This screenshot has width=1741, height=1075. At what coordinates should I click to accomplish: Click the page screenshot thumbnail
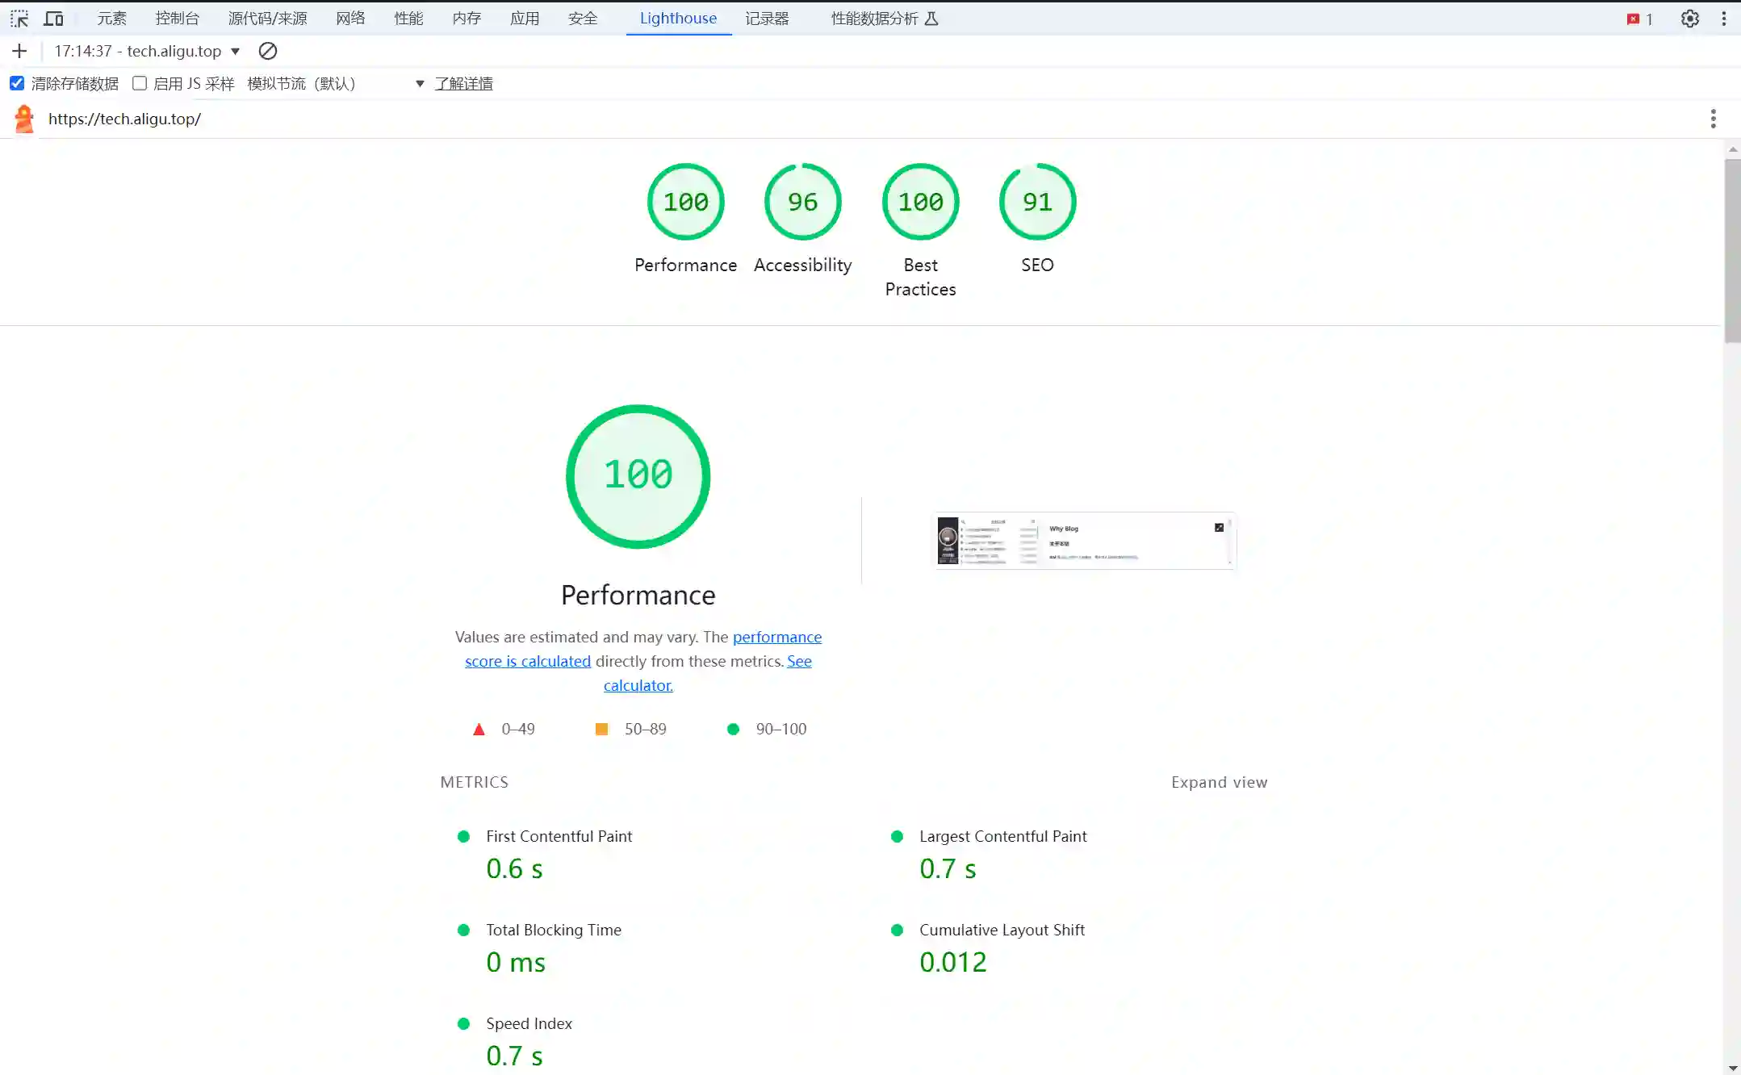1084,541
